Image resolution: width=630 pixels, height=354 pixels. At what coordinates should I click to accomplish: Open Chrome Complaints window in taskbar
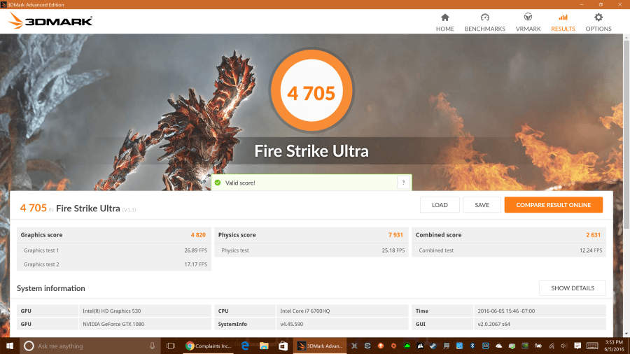click(208, 346)
